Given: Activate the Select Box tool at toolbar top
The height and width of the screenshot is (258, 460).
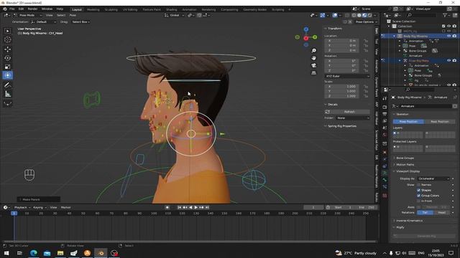Looking at the screenshot, I should coord(8,31).
